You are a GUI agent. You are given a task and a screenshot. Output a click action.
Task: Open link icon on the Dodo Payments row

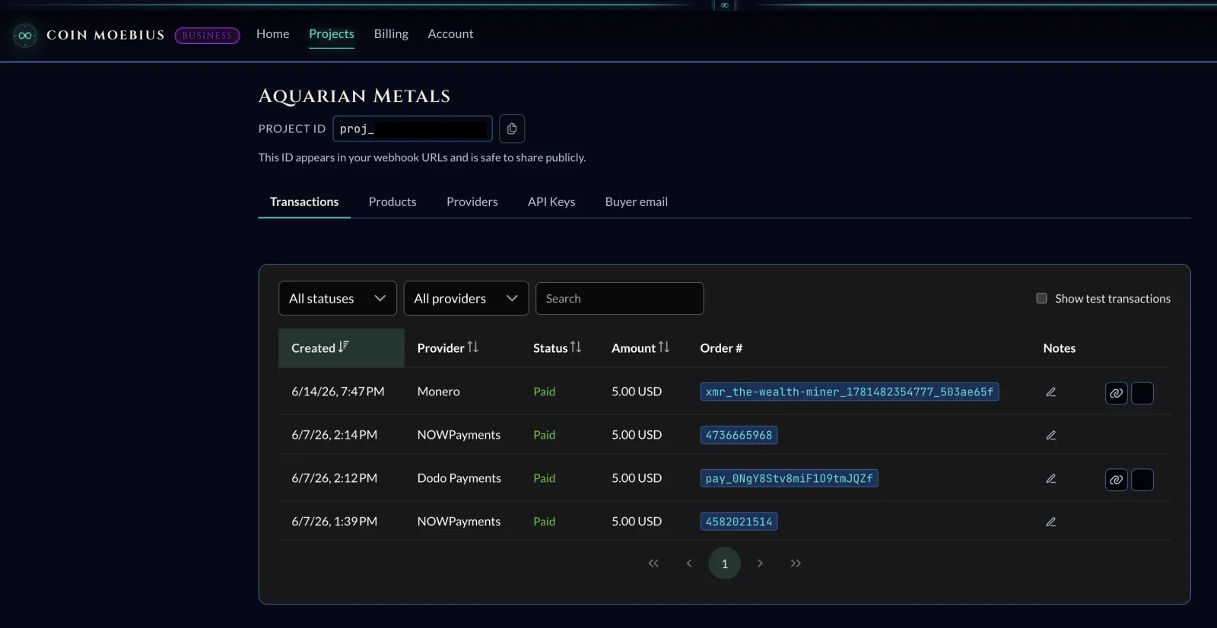(1116, 480)
